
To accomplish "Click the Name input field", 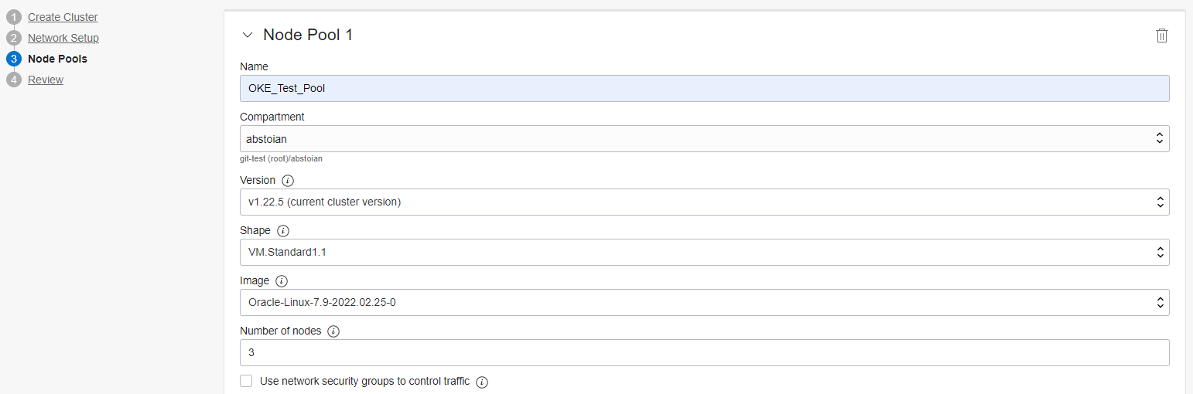I will point(704,89).
